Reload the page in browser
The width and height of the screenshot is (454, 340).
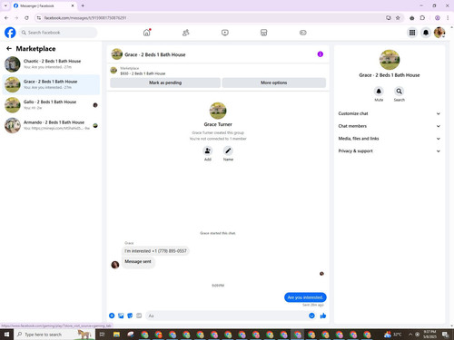click(x=26, y=18)
